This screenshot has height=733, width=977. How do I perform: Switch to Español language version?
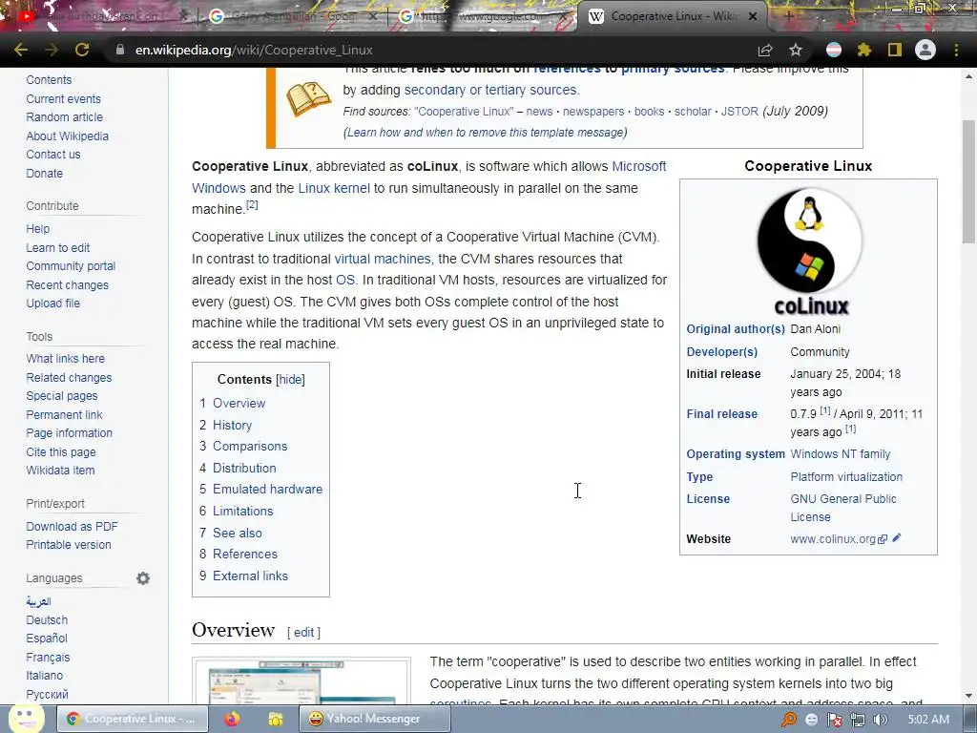pyautogui.click(x=47, y=639)
